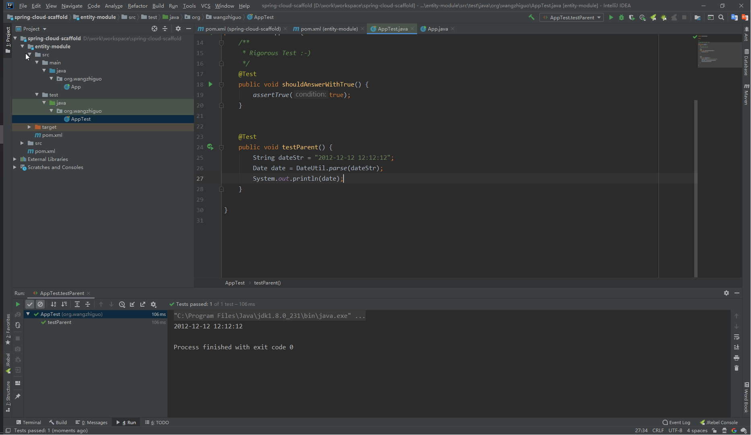Toggle Show Ignored tests button
Viewport: 751px width, 435px height.
point(40,304)
